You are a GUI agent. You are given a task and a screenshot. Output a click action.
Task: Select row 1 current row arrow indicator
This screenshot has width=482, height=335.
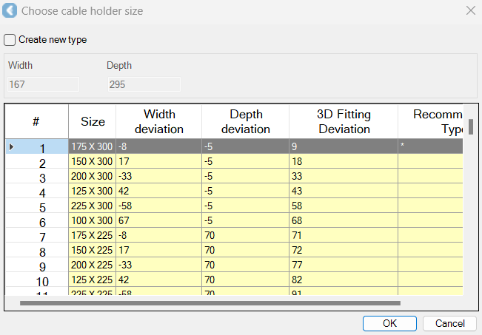tap(11, 147)
